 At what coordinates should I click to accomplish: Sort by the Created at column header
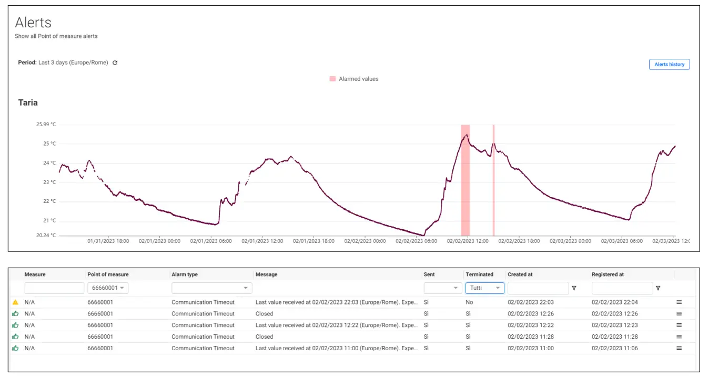pyautogui.click(x=520, y=274)
